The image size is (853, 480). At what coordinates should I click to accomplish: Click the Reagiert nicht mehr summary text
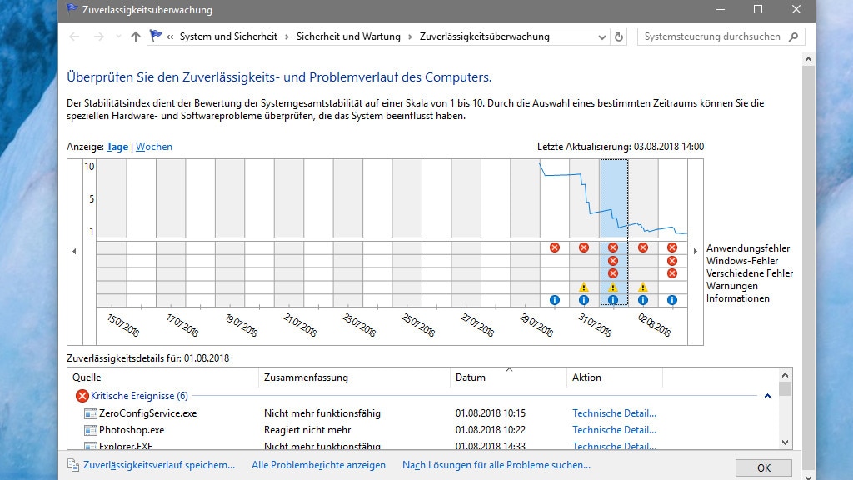point(307,430)
